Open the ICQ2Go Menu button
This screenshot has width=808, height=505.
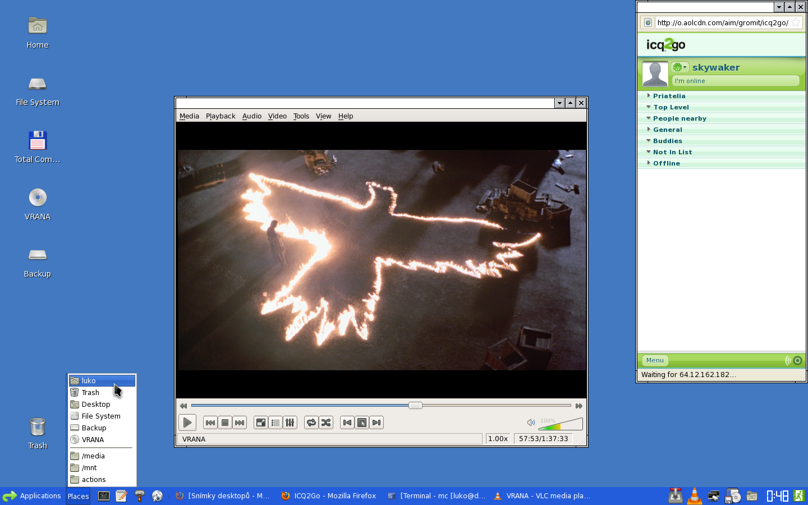pos(655,361)
